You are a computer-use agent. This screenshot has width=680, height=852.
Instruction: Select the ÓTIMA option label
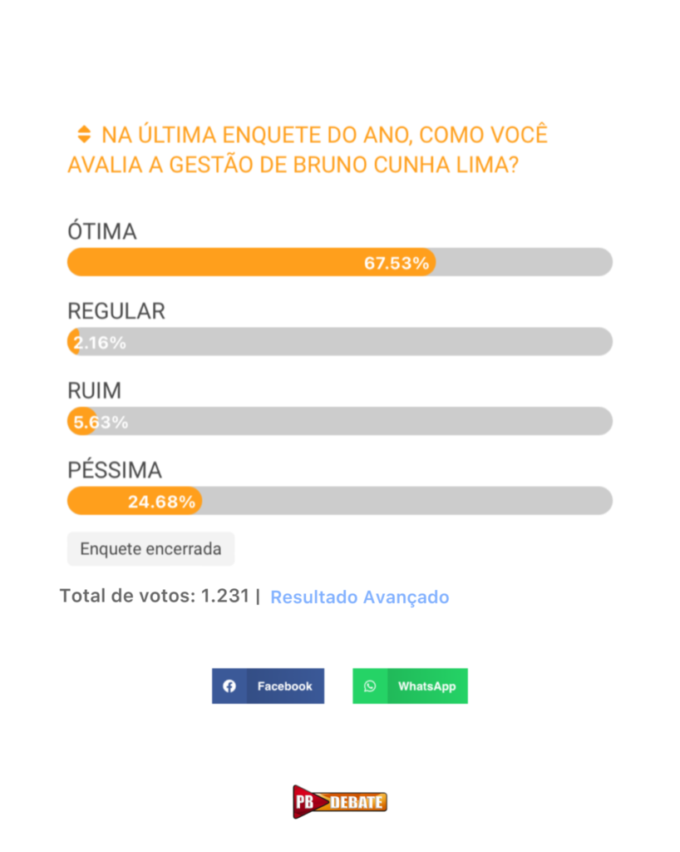click(x=101, y=232)
